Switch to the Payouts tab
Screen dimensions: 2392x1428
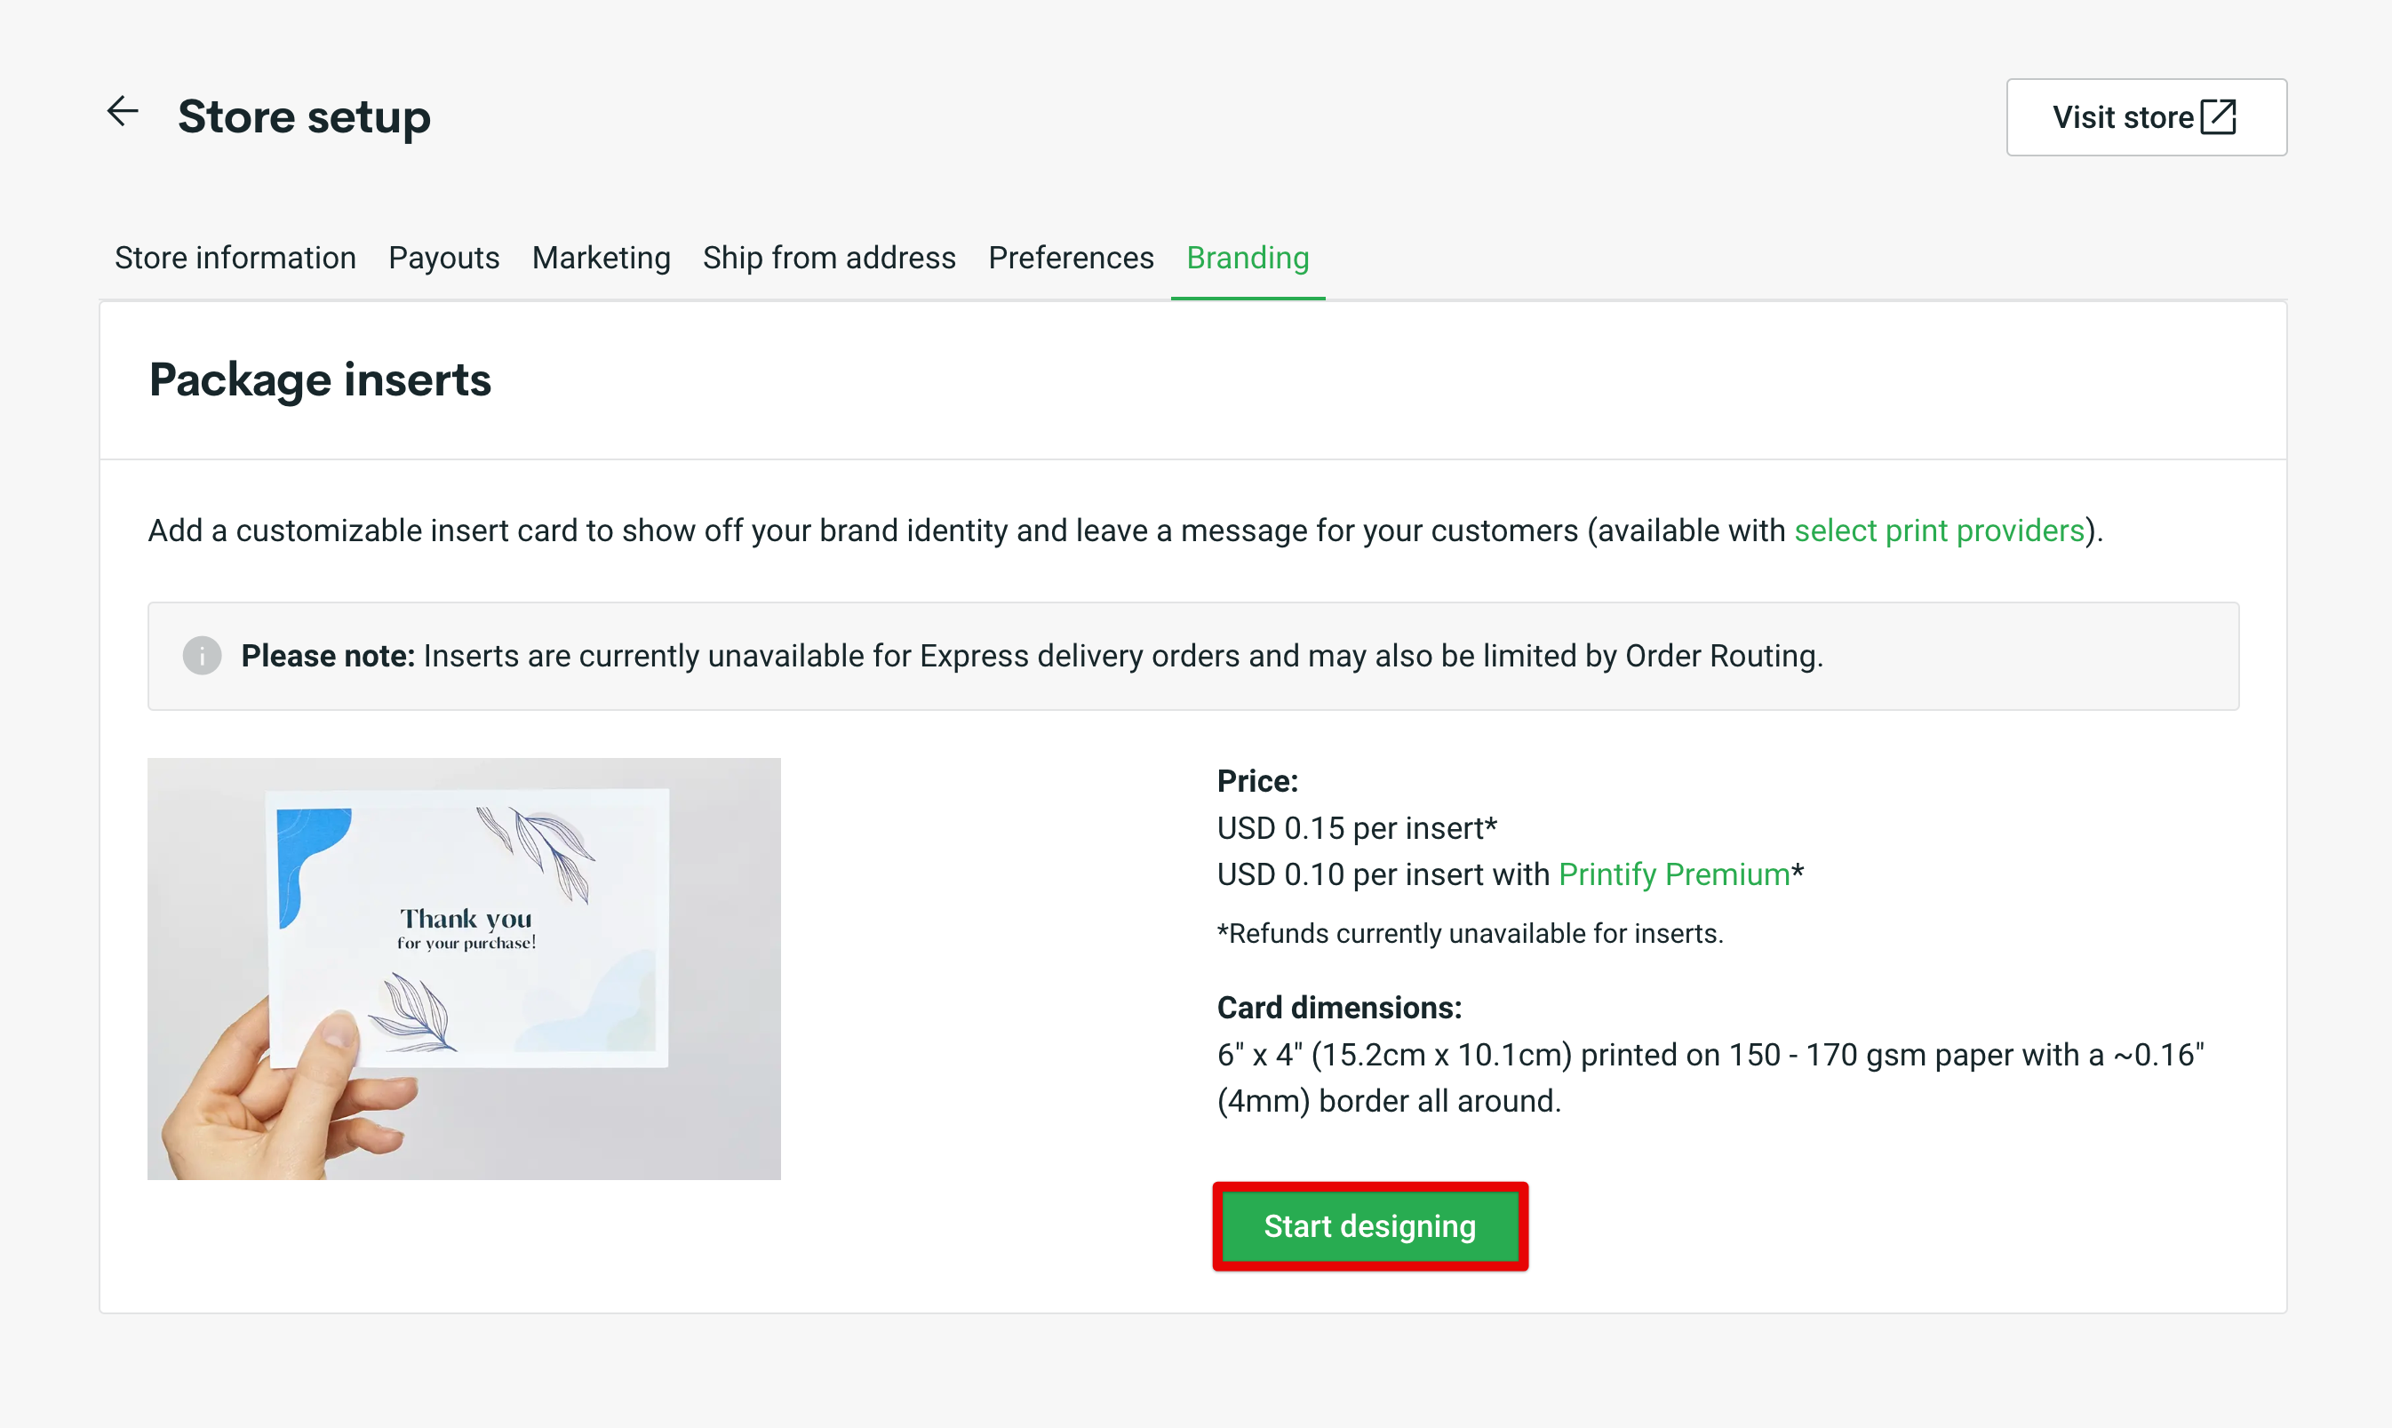(x=443, y=258)
